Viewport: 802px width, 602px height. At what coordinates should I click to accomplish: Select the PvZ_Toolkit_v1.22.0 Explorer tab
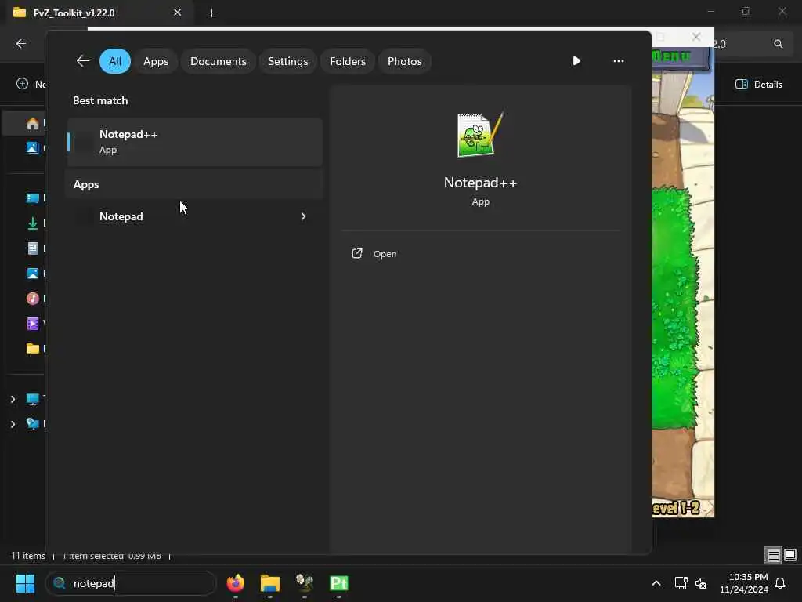click(97, 13)
